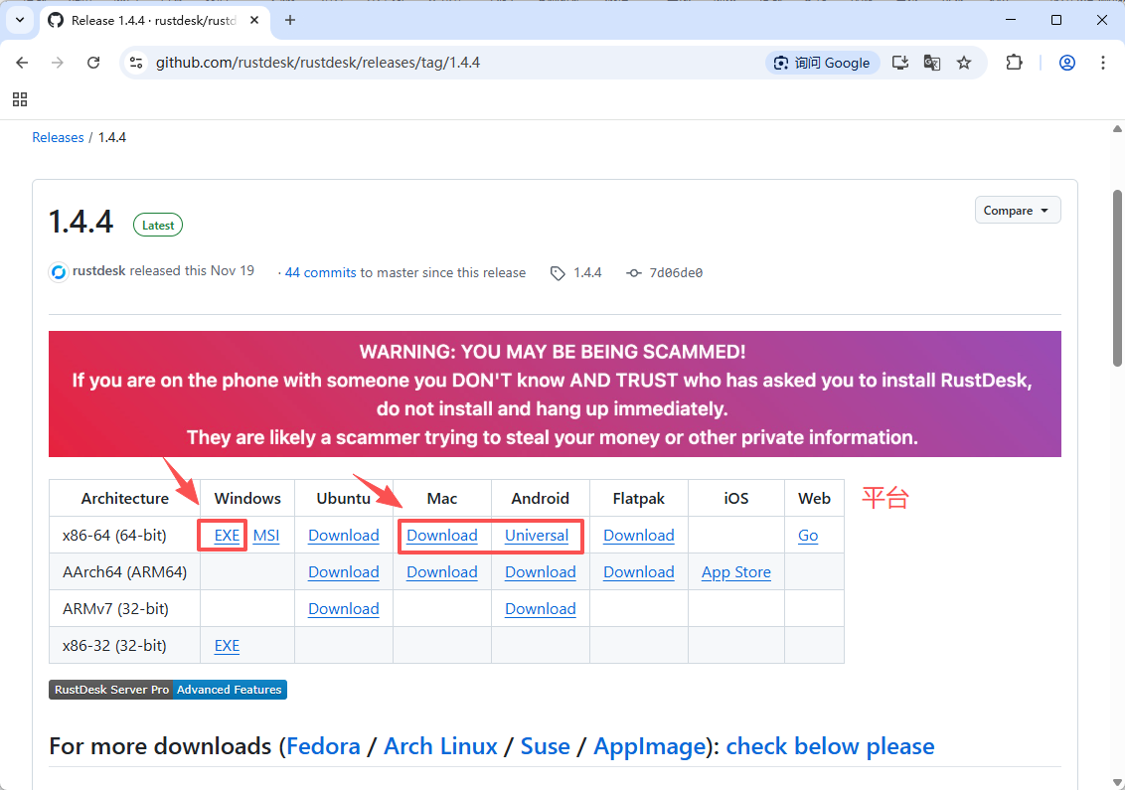Expand the Compare dropdown

pyautogui.click(x=1017, y=210)
